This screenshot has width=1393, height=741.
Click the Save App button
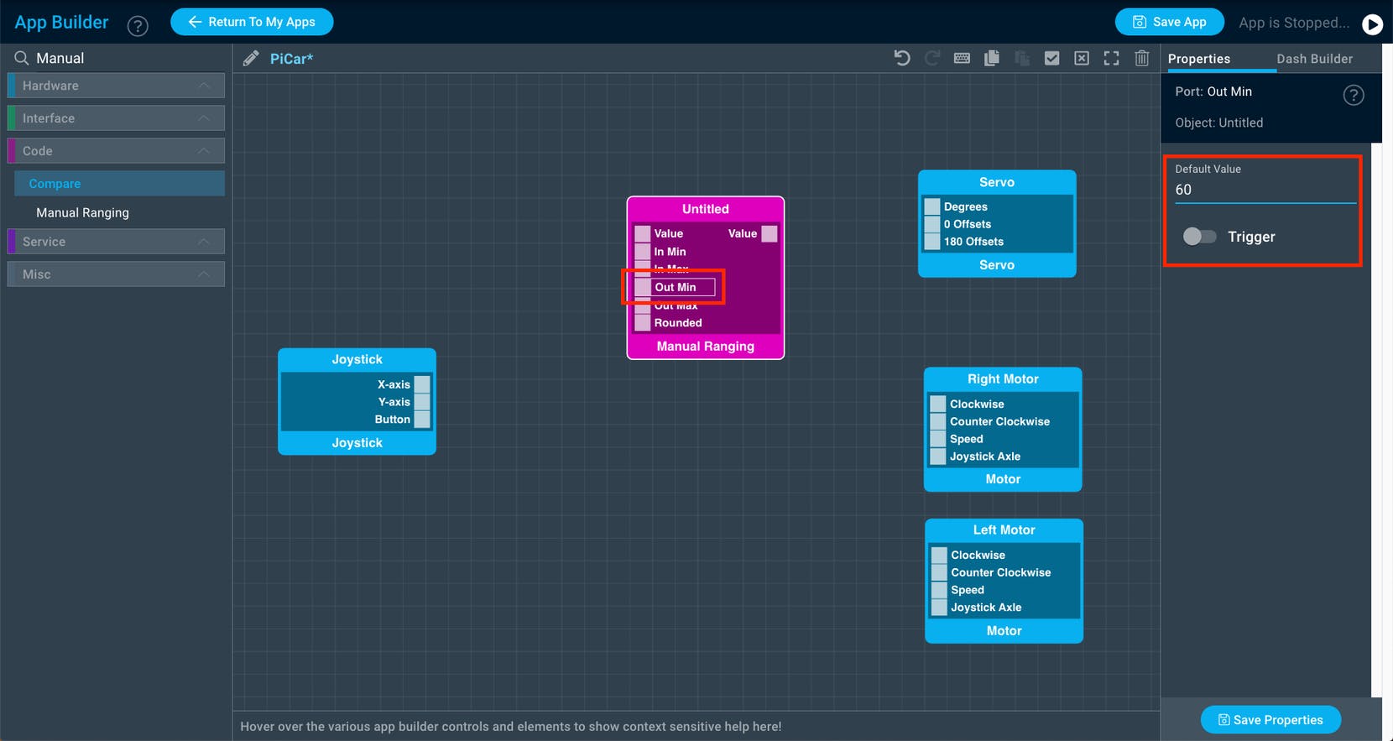(x=1169, y=22)
